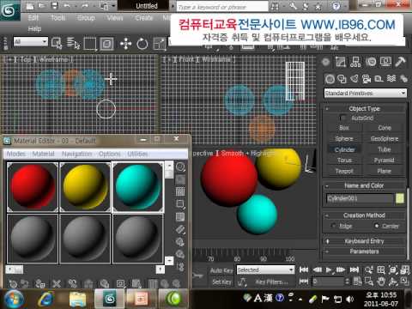Viewport: 412px width, 309px height.
Task: Toggle the Set Key mode button
Action: tap(221, 282)
